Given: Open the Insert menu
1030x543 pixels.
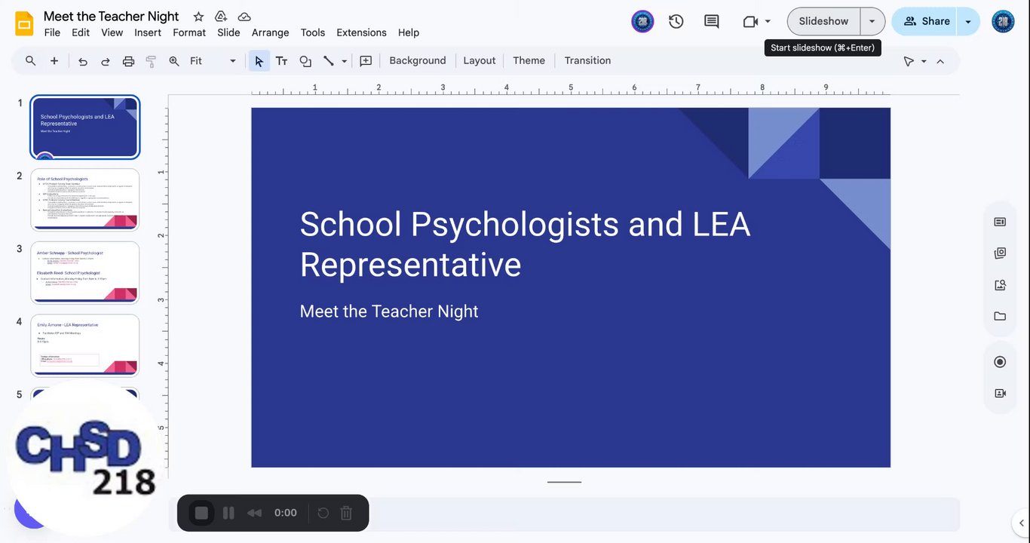Looking at the screenshot, I should coord(148,32).
